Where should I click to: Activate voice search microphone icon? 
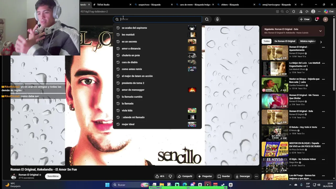tap(217, 19)
